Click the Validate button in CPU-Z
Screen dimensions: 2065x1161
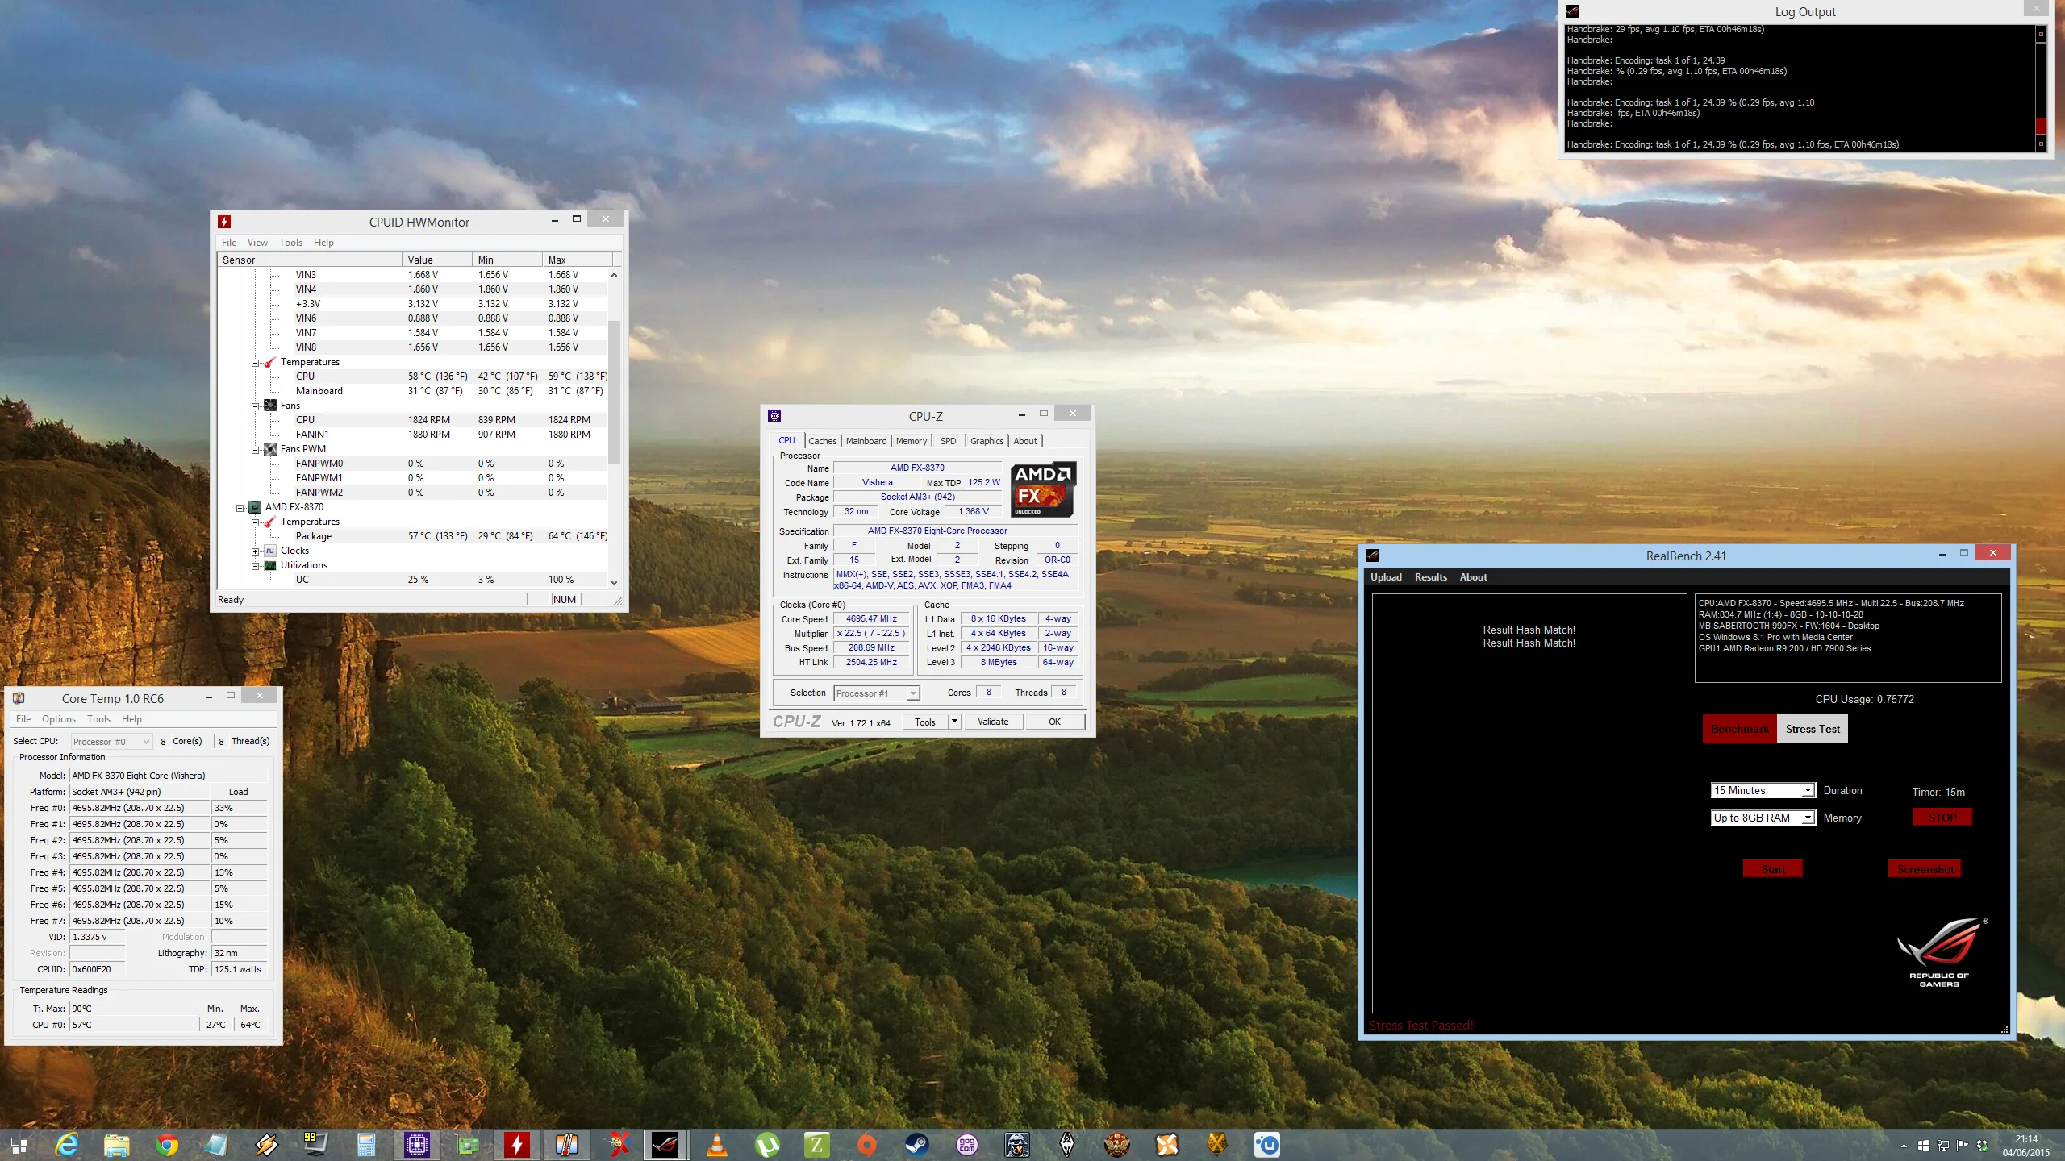pyautogui.click(x=993, y=722)
